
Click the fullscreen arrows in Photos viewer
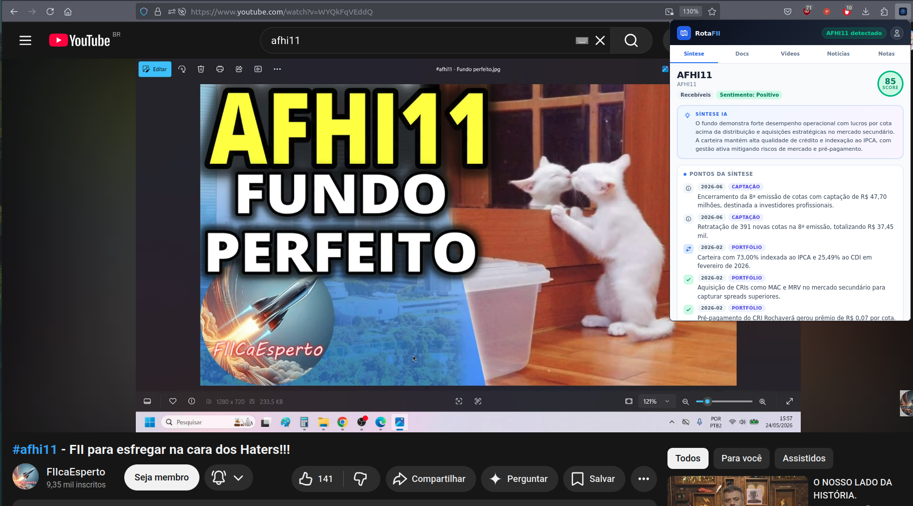[790, 401]
